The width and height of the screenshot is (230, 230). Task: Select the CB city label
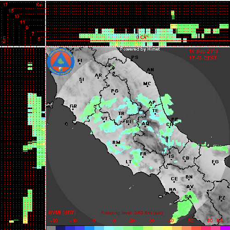pos(186,158)
